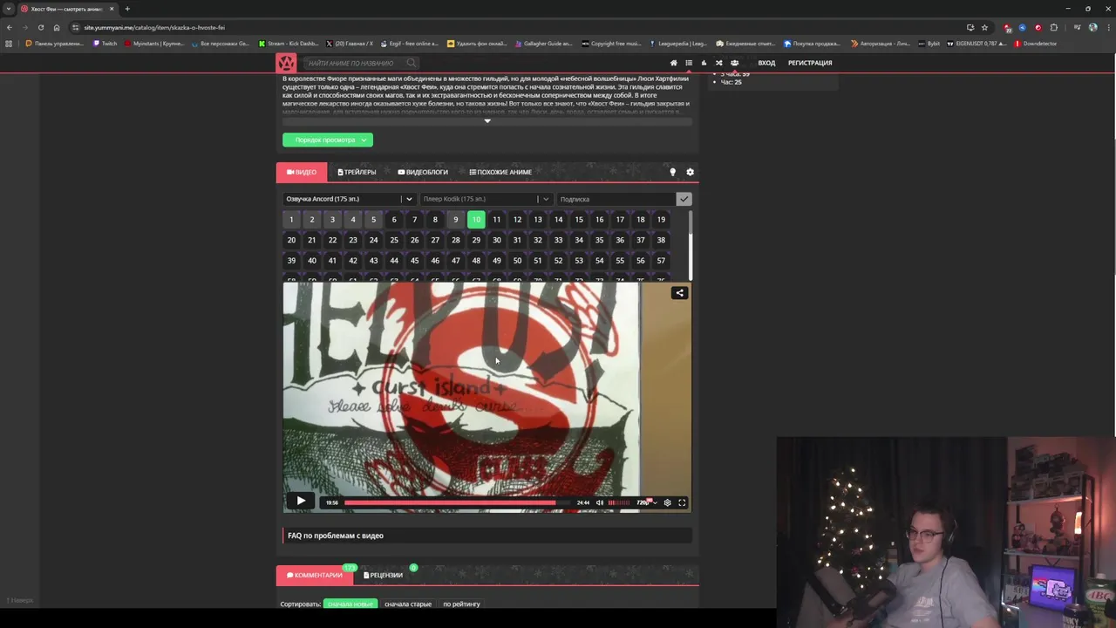This screenshot has width=1116, height=628.
Task: Open the Bybit bookmark
Action: tap(929, 43)
